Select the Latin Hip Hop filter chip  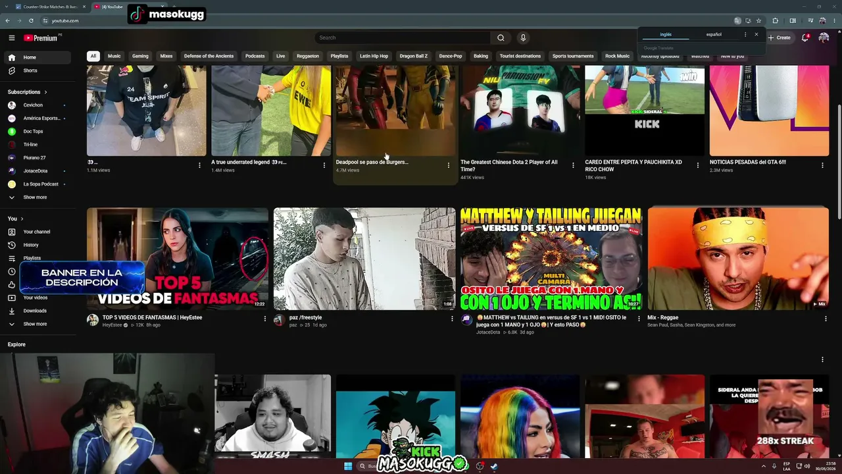tap(374, 56)
